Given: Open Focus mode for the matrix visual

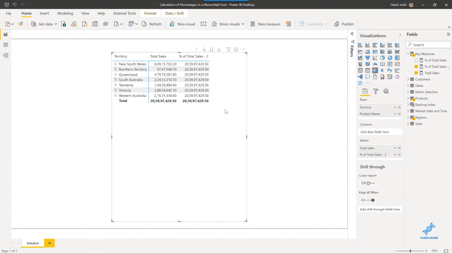Looking at the screenshot, I should click(x=236, y=49).
